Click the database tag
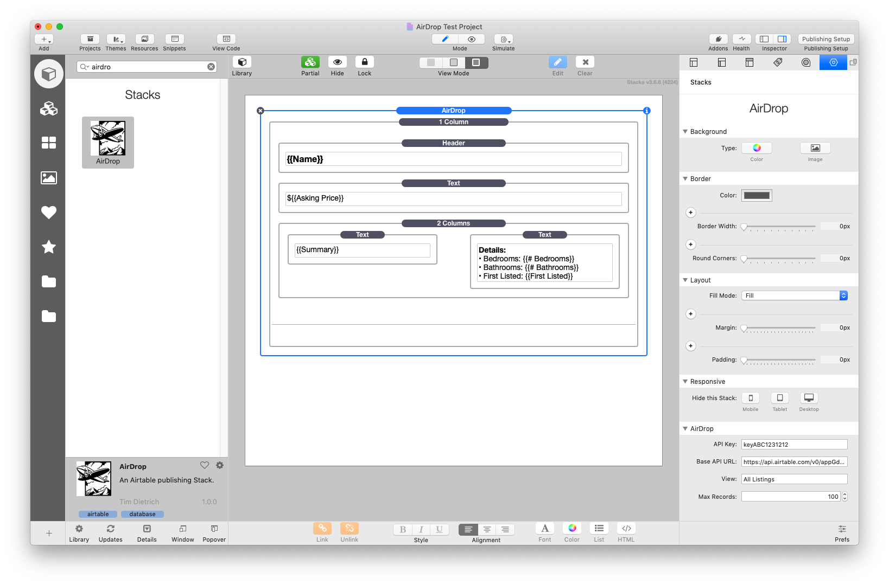 [x=143, y=514]
